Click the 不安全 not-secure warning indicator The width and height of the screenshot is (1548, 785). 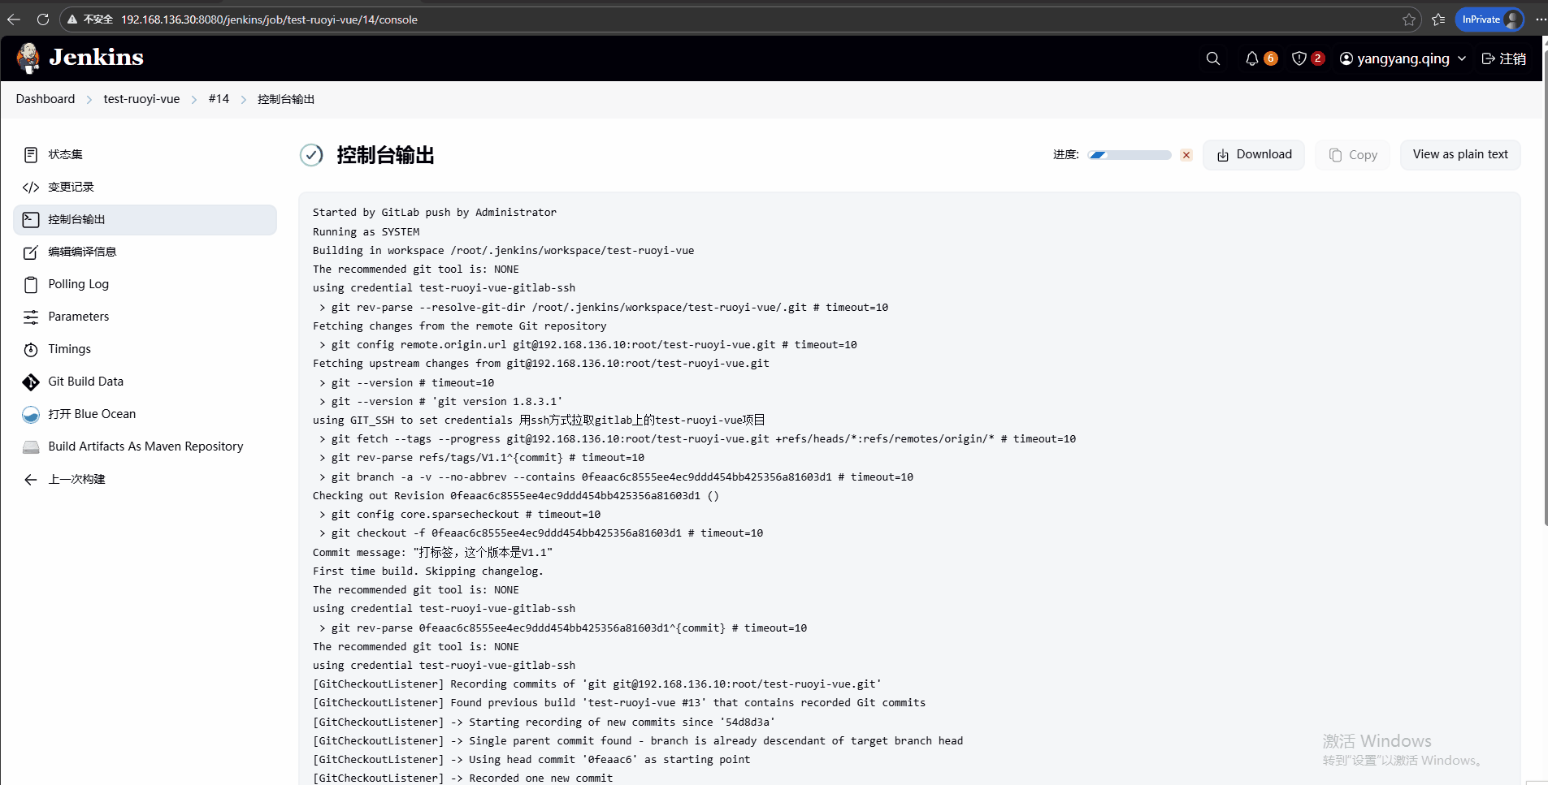[x=90, y=19]
